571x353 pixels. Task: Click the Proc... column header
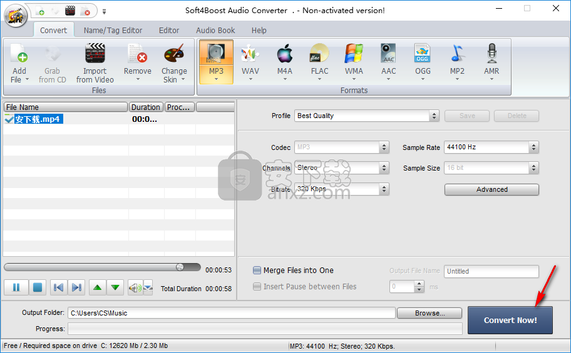[x=180, y=107]
